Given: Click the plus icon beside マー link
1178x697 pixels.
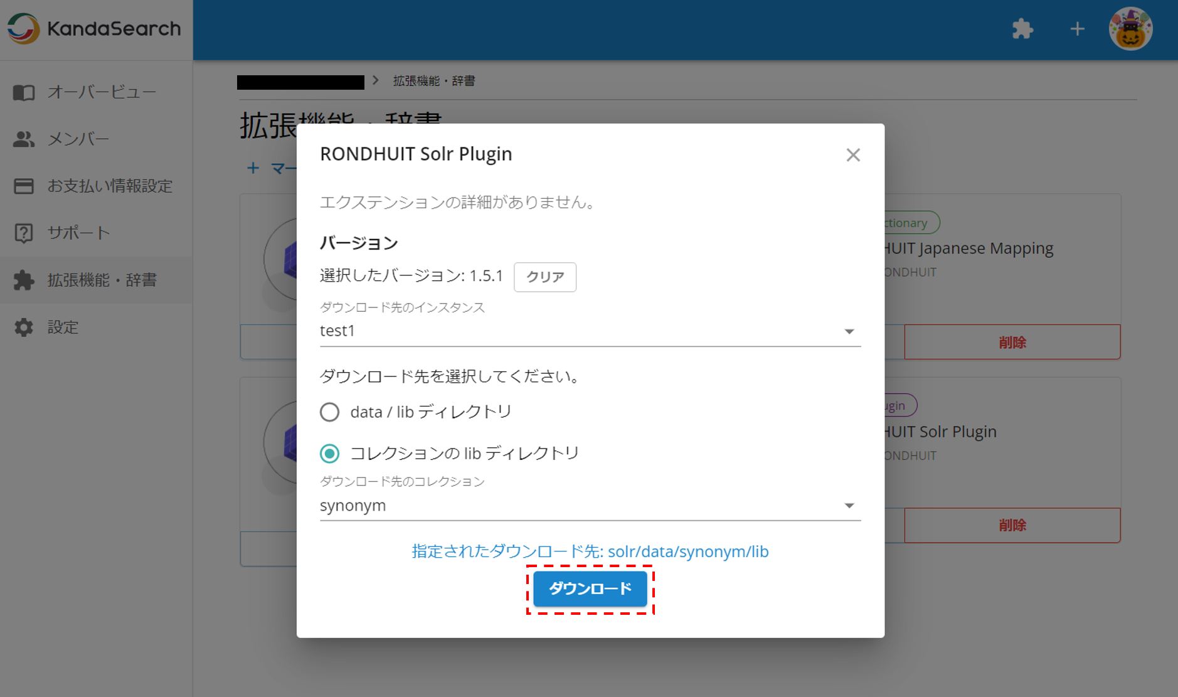Looking at the screenshot, I should [253, 168].
